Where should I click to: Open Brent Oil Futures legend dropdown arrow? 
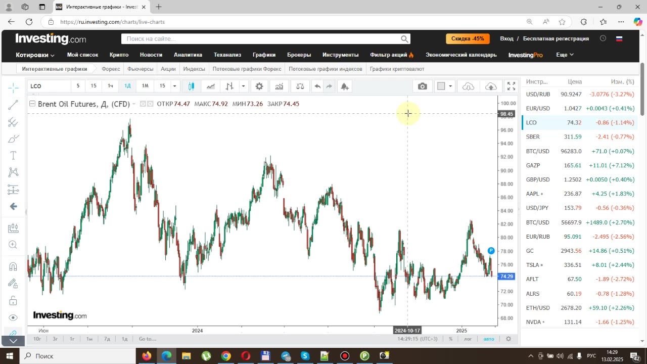click(x=134, y=104)
